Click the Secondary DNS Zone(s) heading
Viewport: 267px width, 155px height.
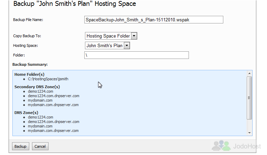37,87
